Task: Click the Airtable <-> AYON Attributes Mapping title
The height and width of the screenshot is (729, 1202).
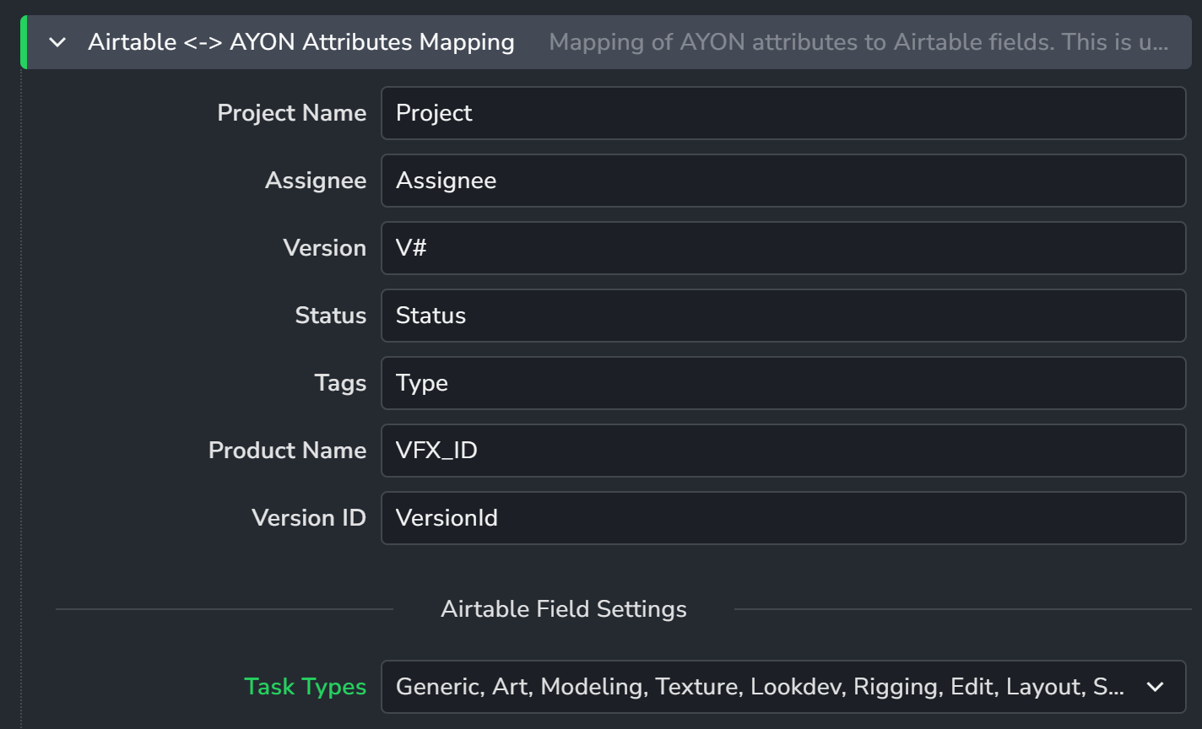Action: 301,42
